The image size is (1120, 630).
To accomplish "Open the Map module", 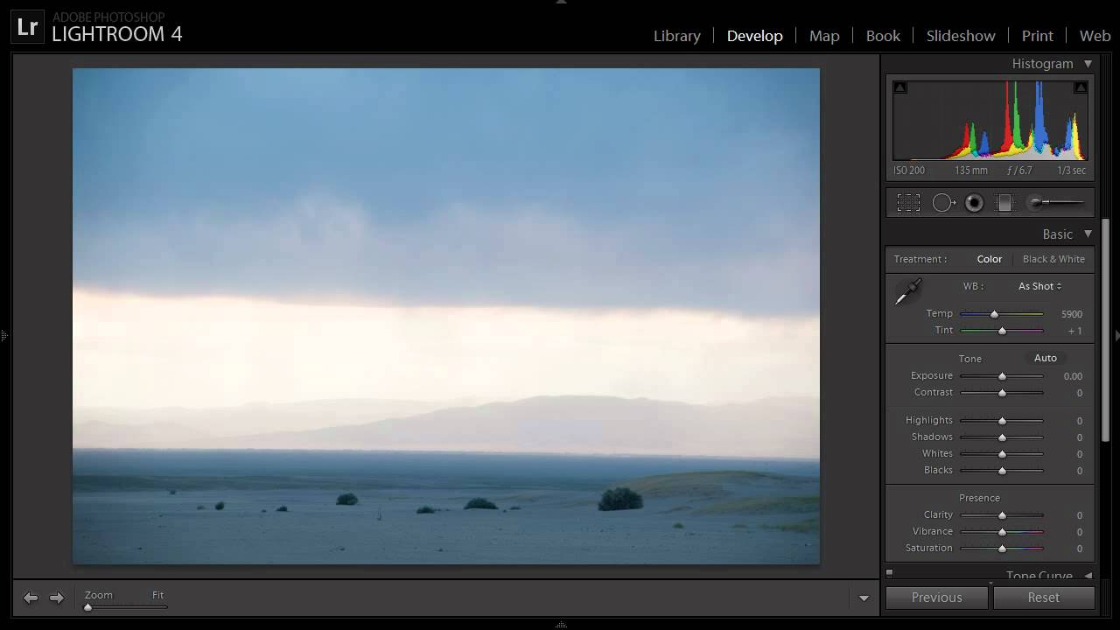I will pos(824,36).
